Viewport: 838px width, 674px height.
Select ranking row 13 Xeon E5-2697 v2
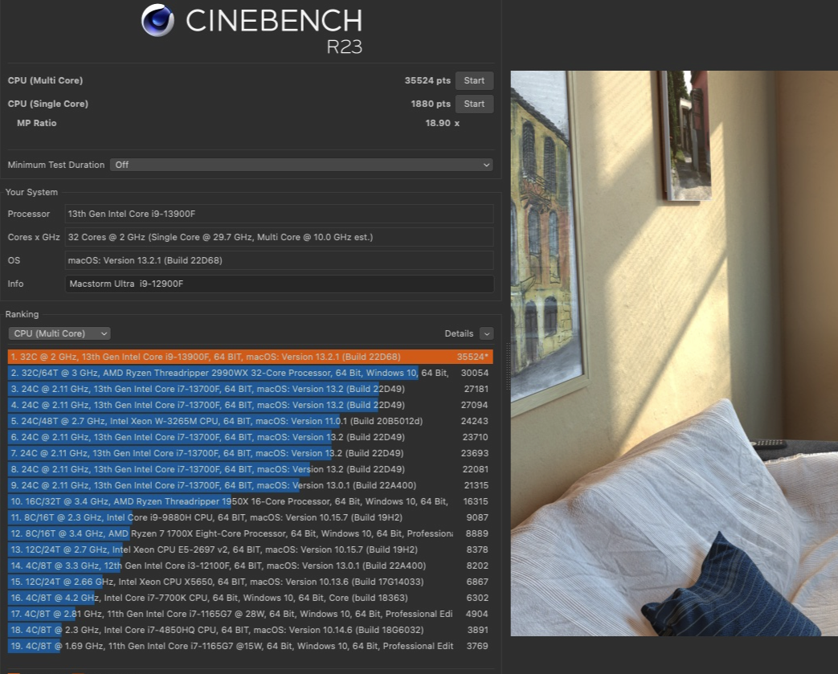pyautogui.click(x=250, y=549)
